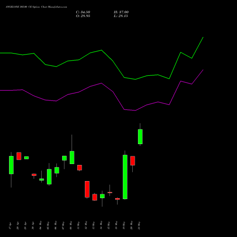Select the '11 May' date label
Viewport: 237px width, 237px height.
78,225
